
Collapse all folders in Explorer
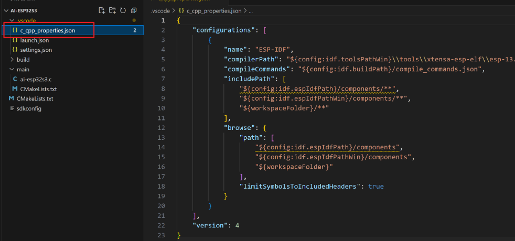click(x=133, y=10)
